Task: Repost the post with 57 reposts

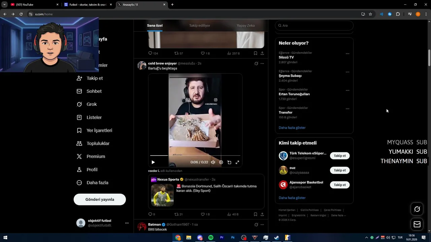Action: point(179,53)
